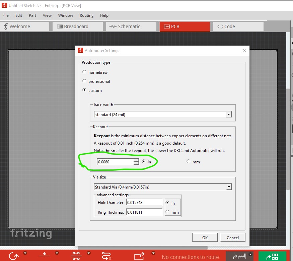Viewport: 293px width, 261px height.
Task: Click the horizontal scrollbar below the canvas
Action: [143, 248]
